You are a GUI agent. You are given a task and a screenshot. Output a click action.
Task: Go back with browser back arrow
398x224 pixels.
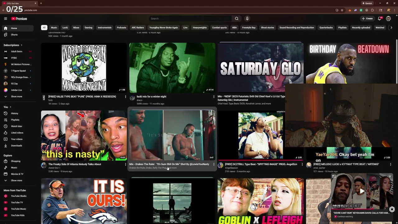click(x=3, y=10)
